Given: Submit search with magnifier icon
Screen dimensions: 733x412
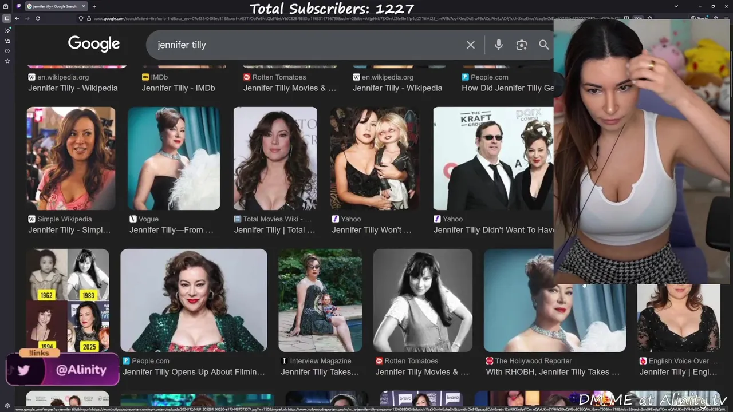Looking at the screenshot, I should pyautogui.click(x=543, y=45).
